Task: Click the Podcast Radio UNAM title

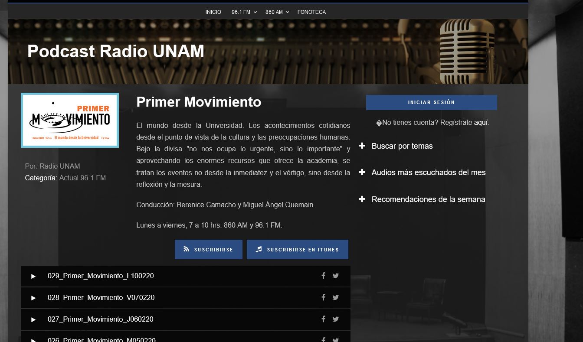Action: (116, 51)
